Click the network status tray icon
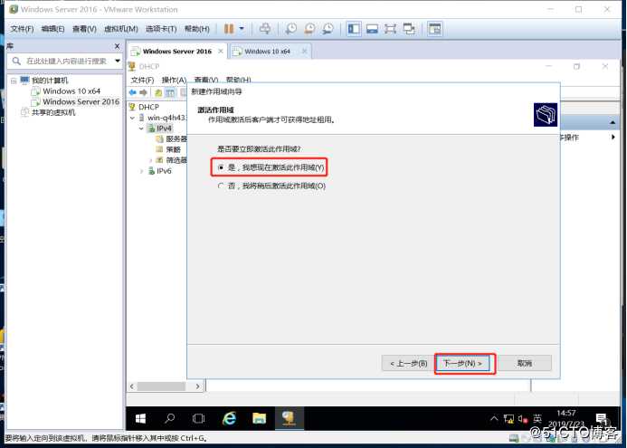 [x=508, y=419]
